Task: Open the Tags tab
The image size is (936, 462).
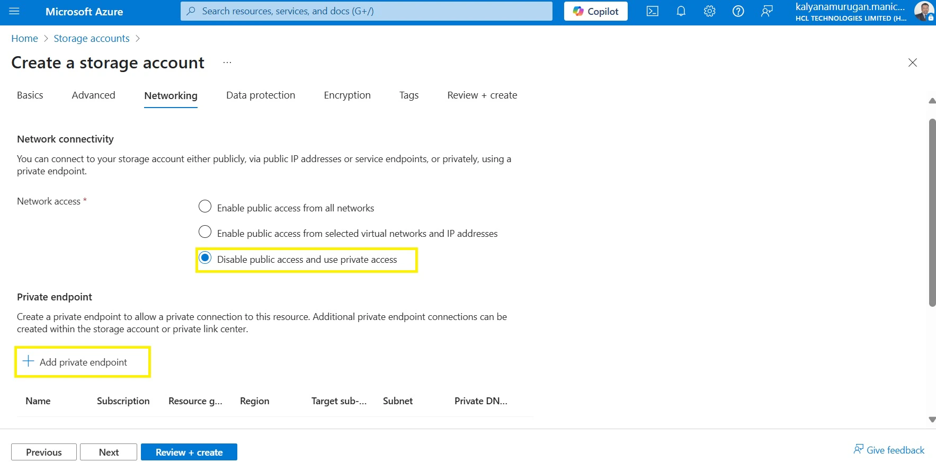Action: (409, 95)
